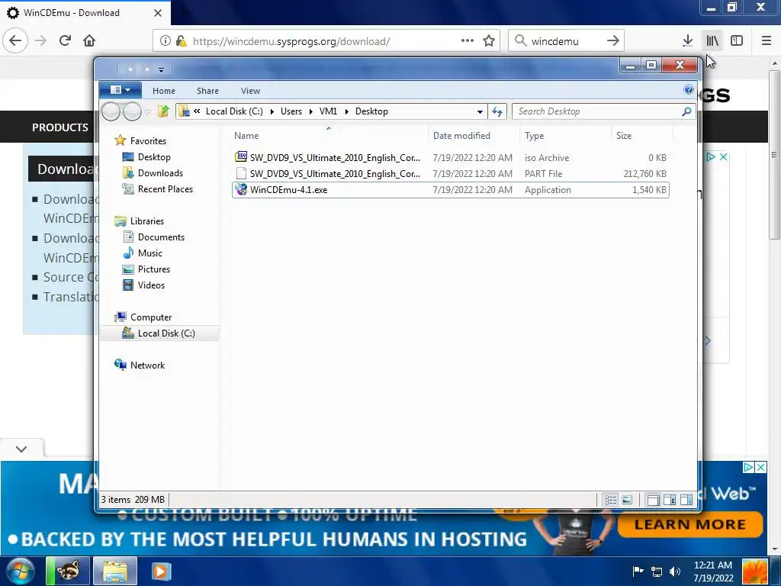Click network tray icon
781x586 pixels.
pos(657,572)
